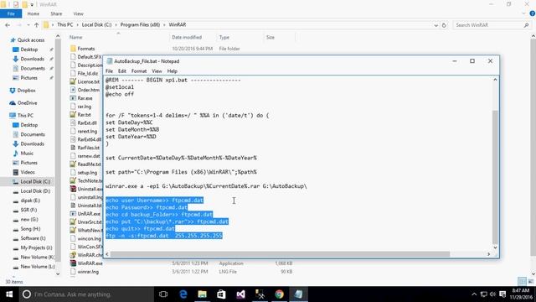The height and width of the screenshot is (302, 536).
Task: Go up one folder level arrow
Action: 36,25
